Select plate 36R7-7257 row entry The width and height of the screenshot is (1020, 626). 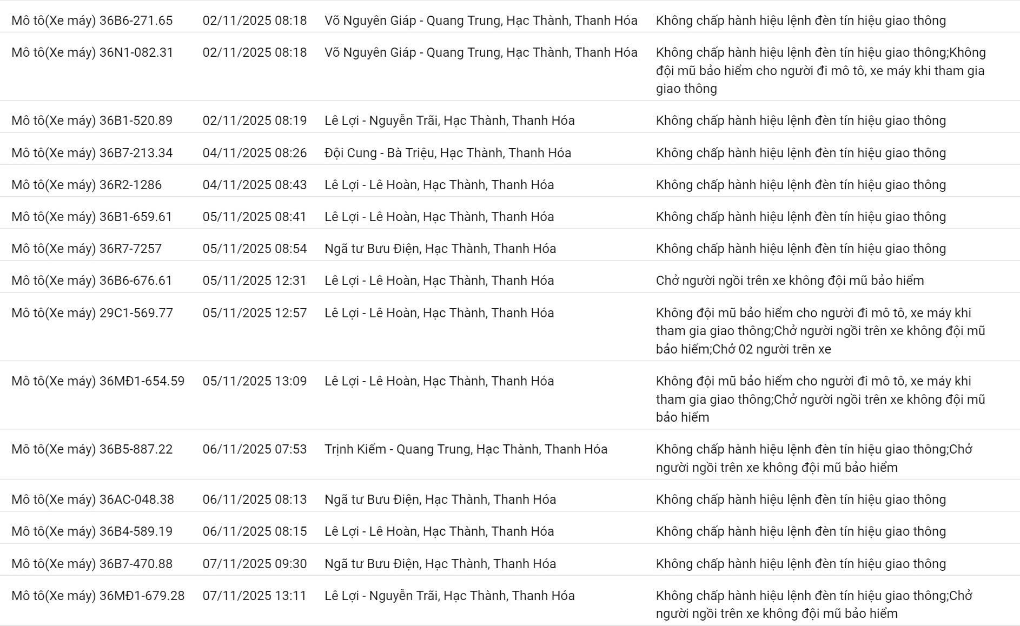click(x=87, y=249)
